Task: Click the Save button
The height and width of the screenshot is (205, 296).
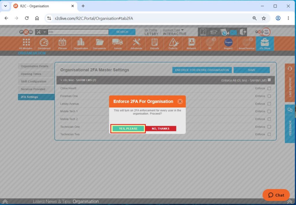Action: click(252, 70)
